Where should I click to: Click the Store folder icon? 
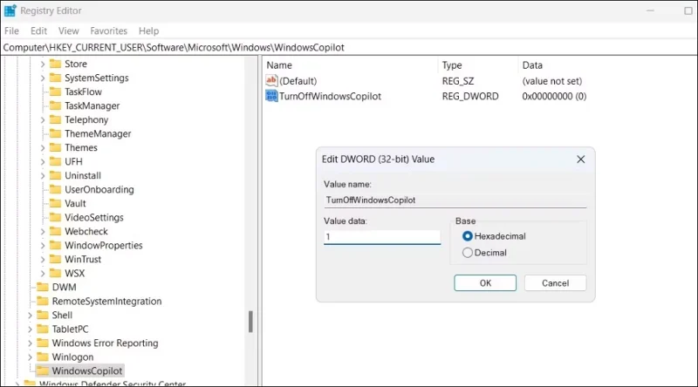(55, 64)
